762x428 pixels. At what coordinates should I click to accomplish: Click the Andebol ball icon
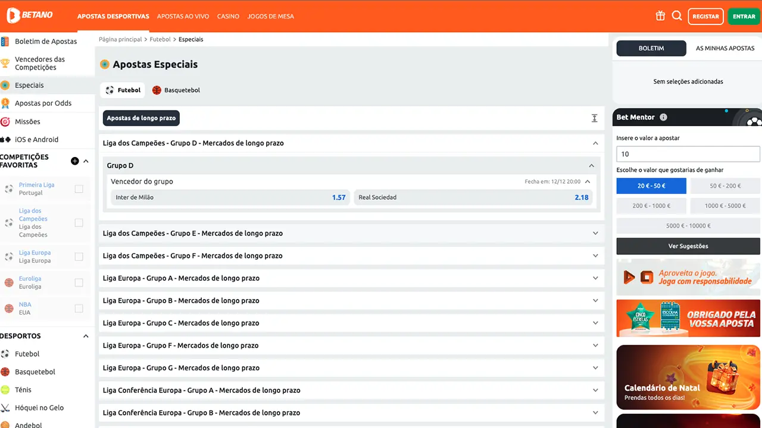[5, 424]
